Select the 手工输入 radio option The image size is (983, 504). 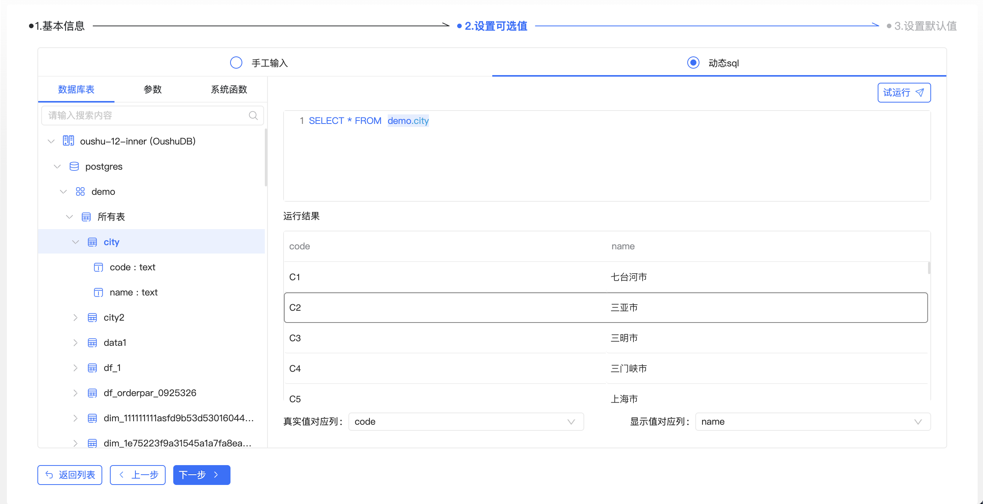(236, 63)
